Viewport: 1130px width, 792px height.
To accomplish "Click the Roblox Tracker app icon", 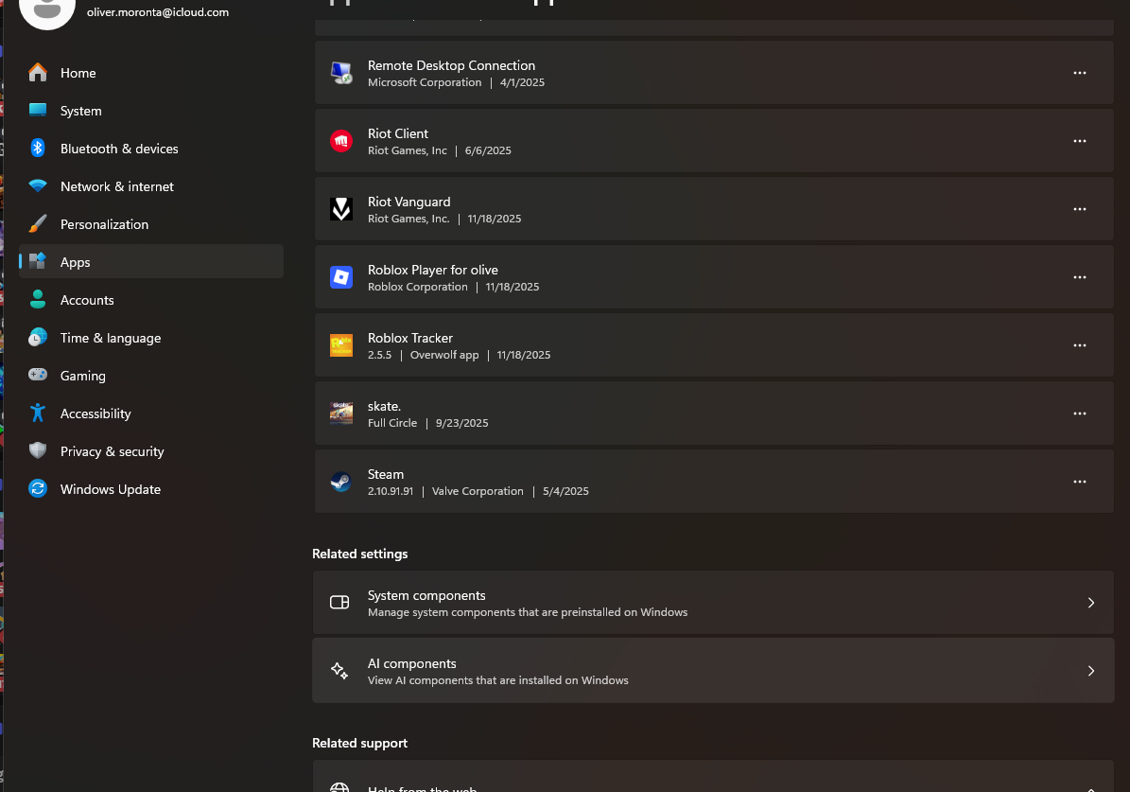I will 340,345.
